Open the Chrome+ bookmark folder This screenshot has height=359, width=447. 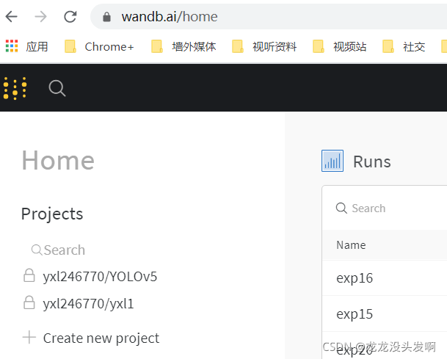pos(99,46)
